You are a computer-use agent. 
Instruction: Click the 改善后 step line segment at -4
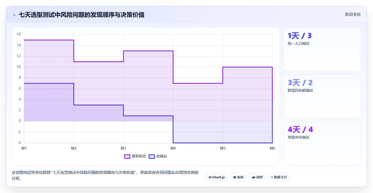click(x=223, y=143)
